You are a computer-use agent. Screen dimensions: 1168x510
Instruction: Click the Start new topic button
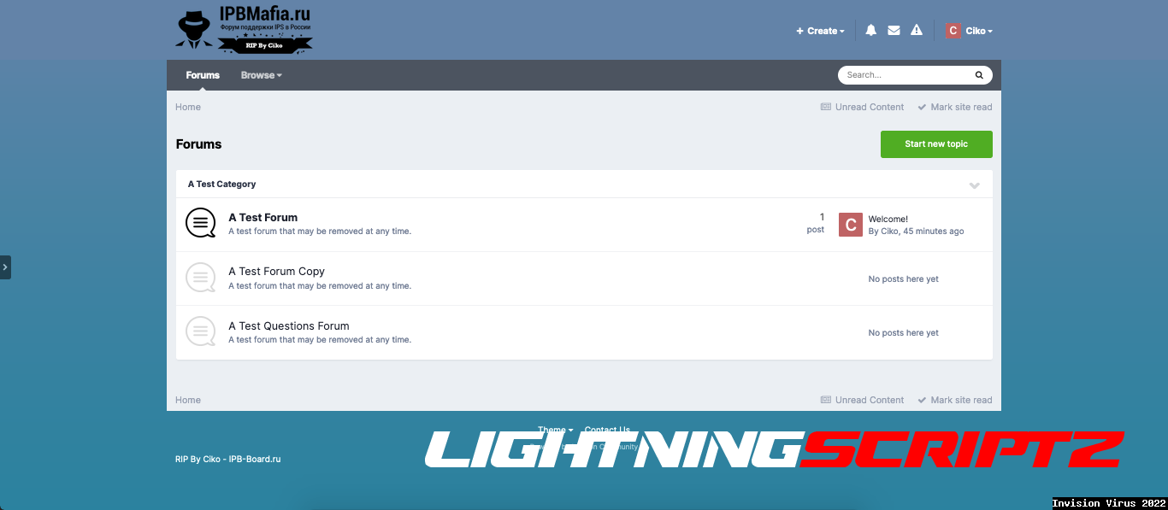point(936,144)
